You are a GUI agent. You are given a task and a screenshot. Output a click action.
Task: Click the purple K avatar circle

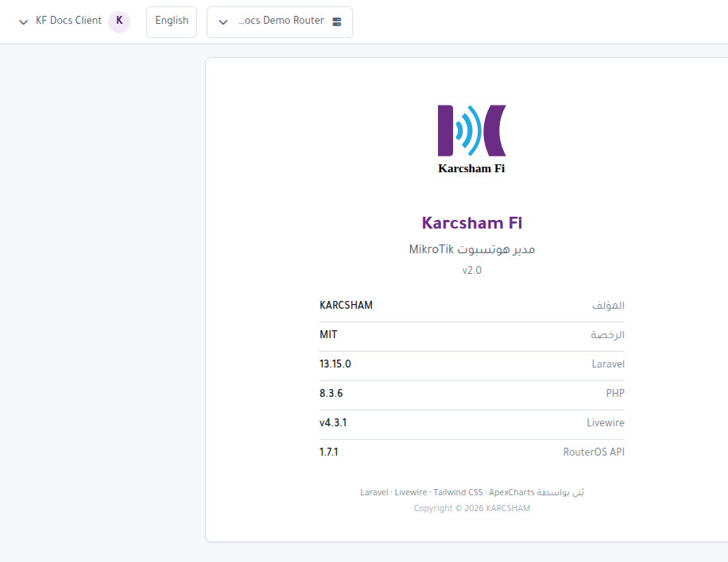pyautogui.click(x=119, y=21)
